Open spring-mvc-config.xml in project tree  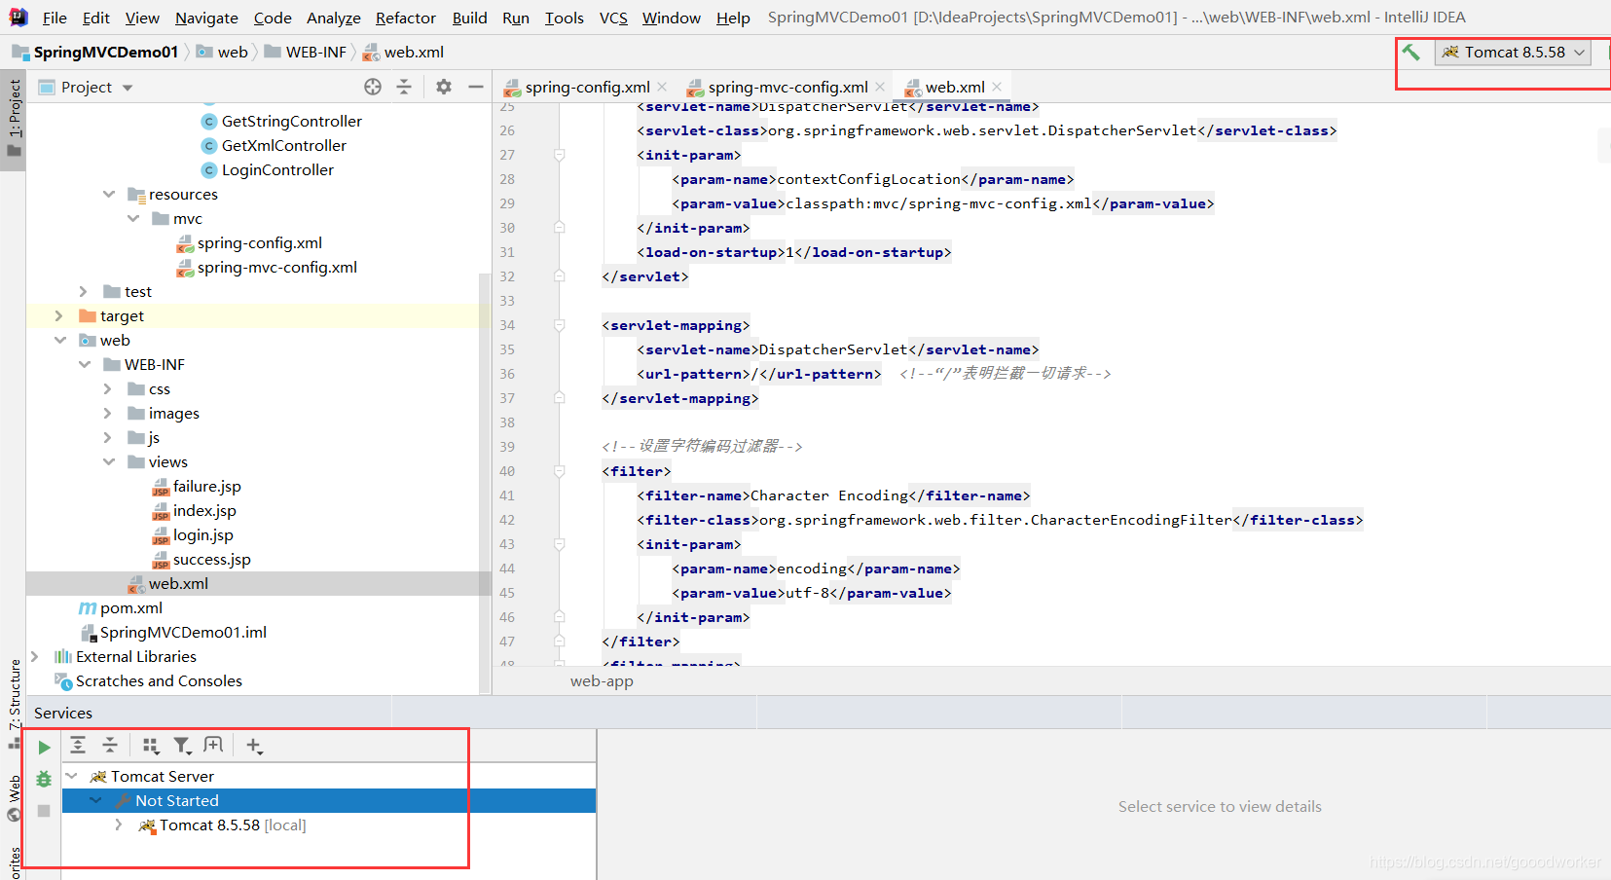pos(276,267)
